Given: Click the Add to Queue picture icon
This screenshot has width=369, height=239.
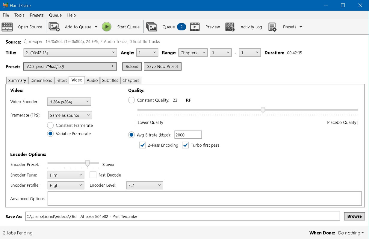Looking at the screenshot, I should point(54,27).
